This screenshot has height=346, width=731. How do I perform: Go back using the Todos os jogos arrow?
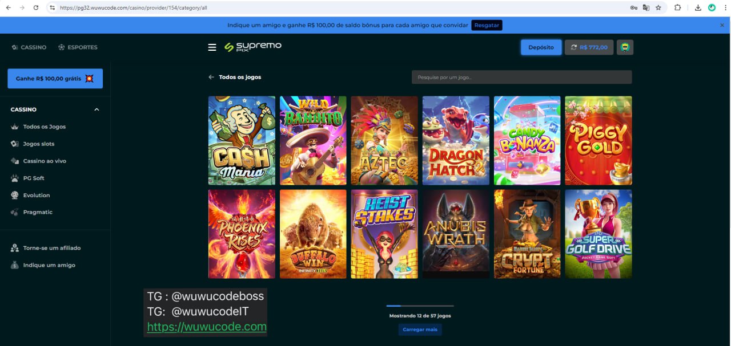click(x=211, y=77)
